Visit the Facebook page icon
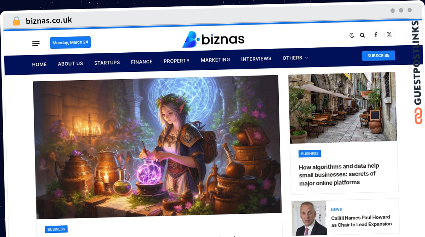 [x=376, y=35]
